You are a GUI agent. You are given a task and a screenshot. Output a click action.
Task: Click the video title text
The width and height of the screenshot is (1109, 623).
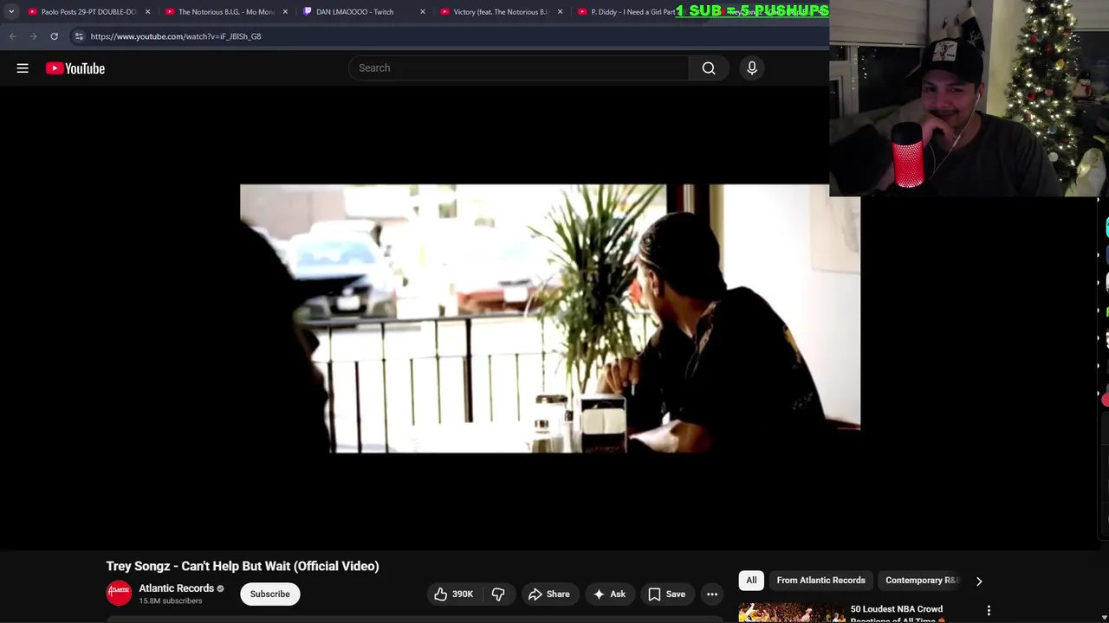tap(243, 566)
